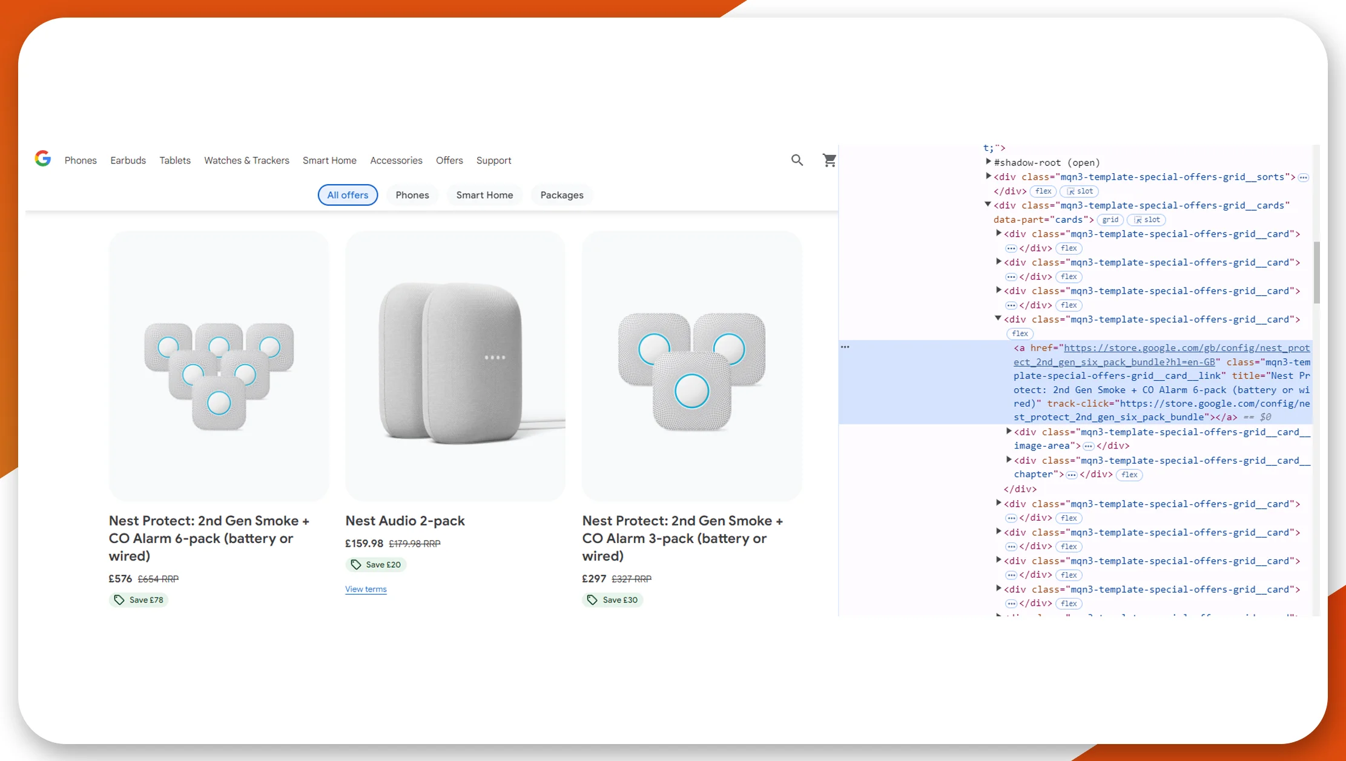The image size is (1346, 761).
Task: Click the struck-through £179.98 RRP text
Action: pos(415,544)
